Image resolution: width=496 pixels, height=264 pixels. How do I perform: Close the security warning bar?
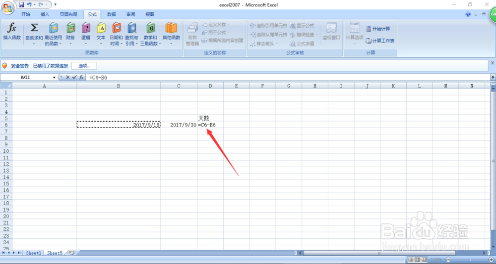492,63
